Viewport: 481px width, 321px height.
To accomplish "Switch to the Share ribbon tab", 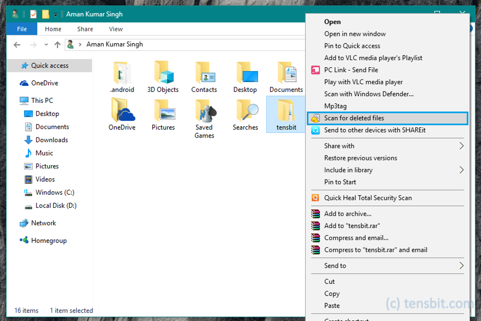I will pos(85,29).
